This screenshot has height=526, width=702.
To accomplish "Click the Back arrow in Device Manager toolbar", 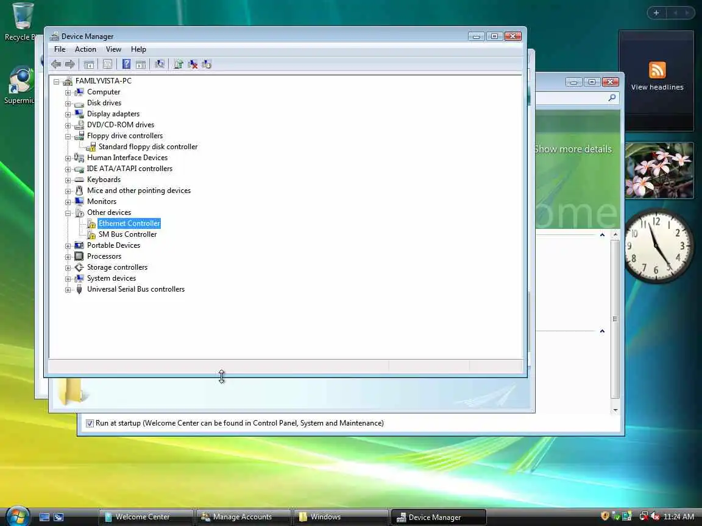I will click(56, 65).
